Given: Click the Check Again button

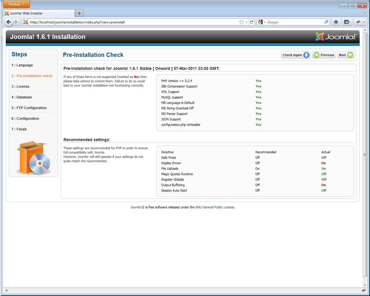Looking at the screenshot, I should pos(296,55).
